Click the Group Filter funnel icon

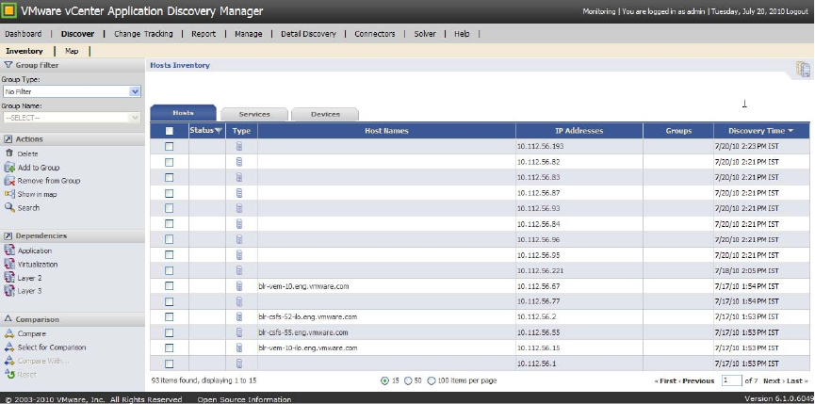pyautogui.click(x=8, y=65)
